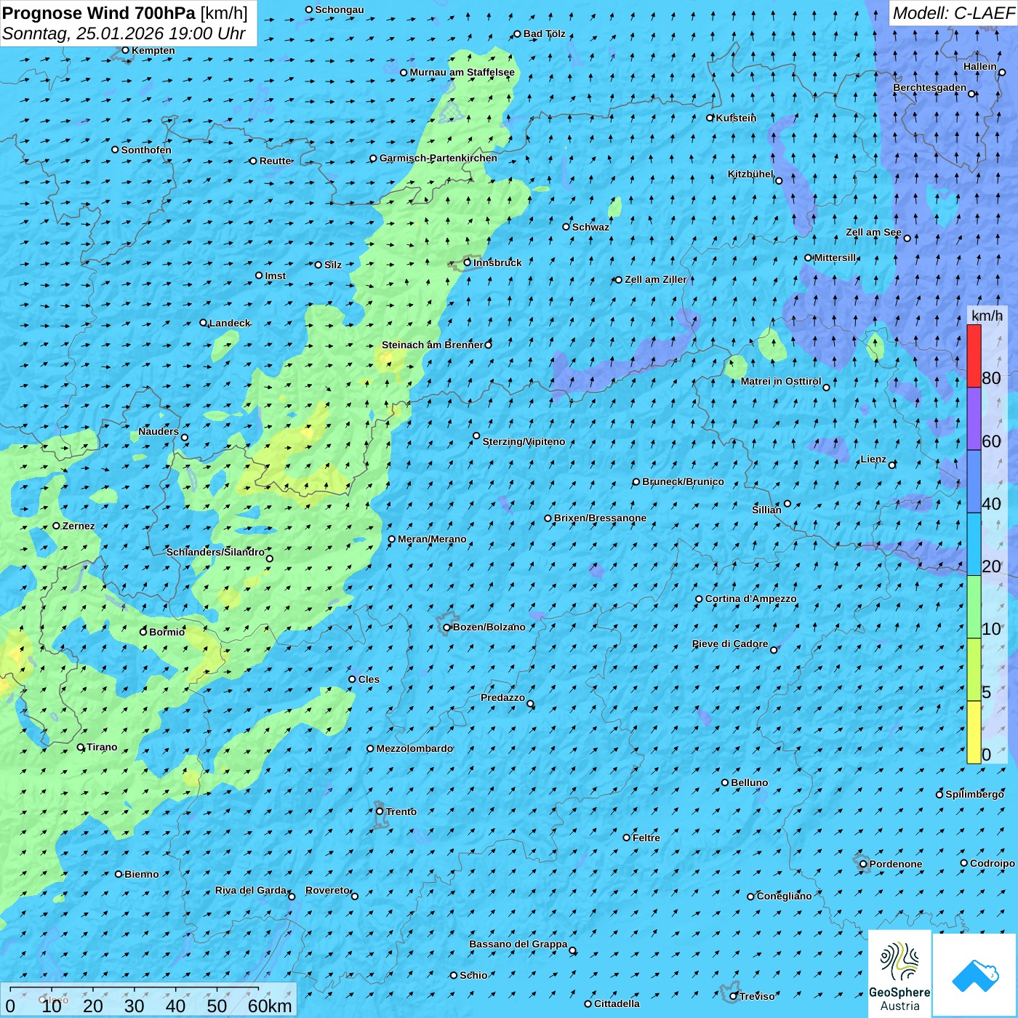
Task: Click the Mittersill city label
Action: 835,257
